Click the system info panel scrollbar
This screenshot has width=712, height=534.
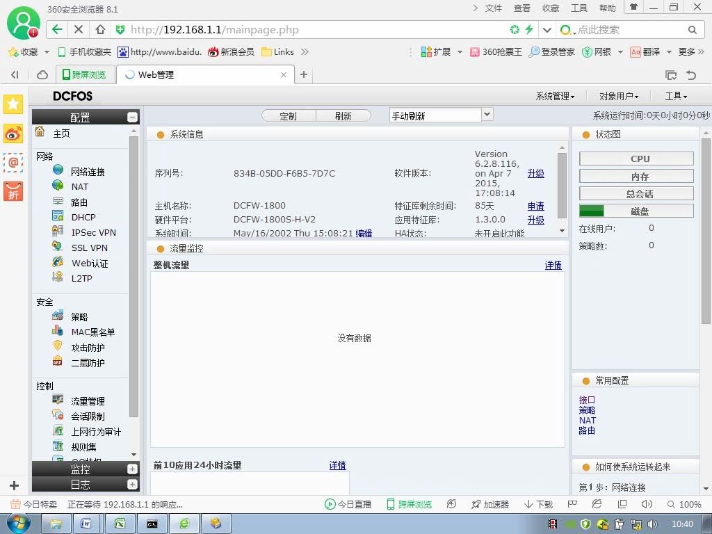[x=562, y=185]
